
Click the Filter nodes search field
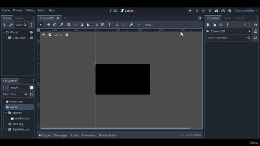coord(21,25)
